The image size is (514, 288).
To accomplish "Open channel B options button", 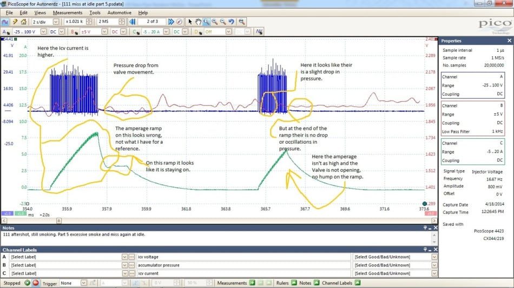I will point(74,32).
